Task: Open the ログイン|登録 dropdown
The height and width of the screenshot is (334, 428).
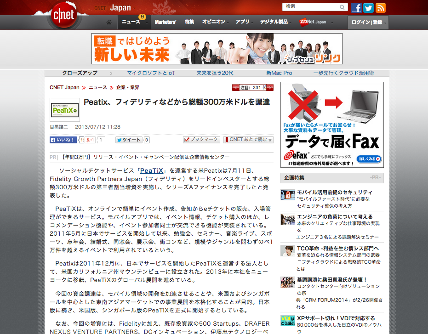Action: (x=368, y=23)
